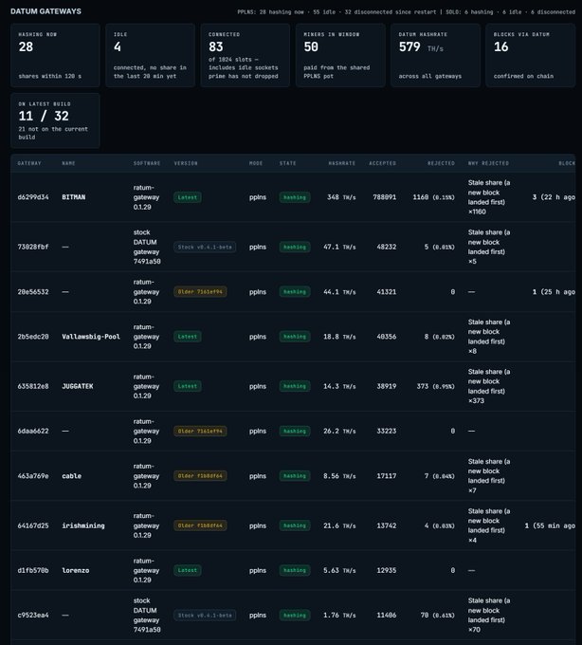Click the 1.76 TH/s hashrate value
This screenshot has width=582, height=645.
339,616
